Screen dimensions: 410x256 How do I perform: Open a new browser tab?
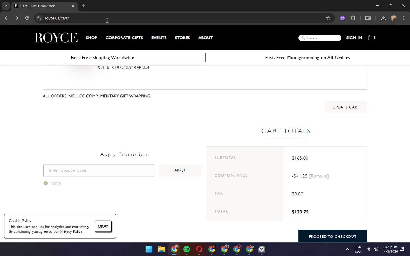point(83,6)
